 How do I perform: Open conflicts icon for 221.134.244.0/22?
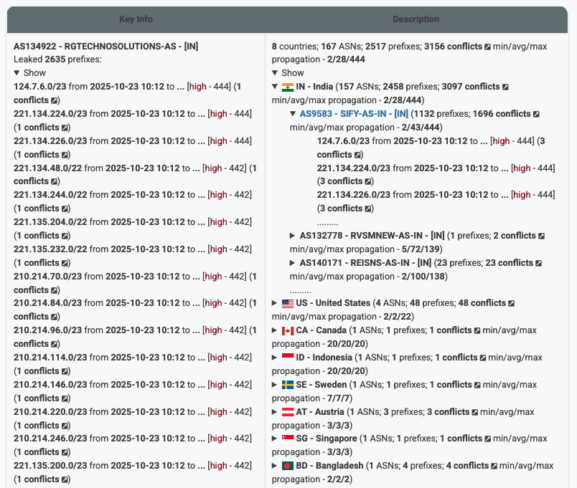[x=65, y=209]
